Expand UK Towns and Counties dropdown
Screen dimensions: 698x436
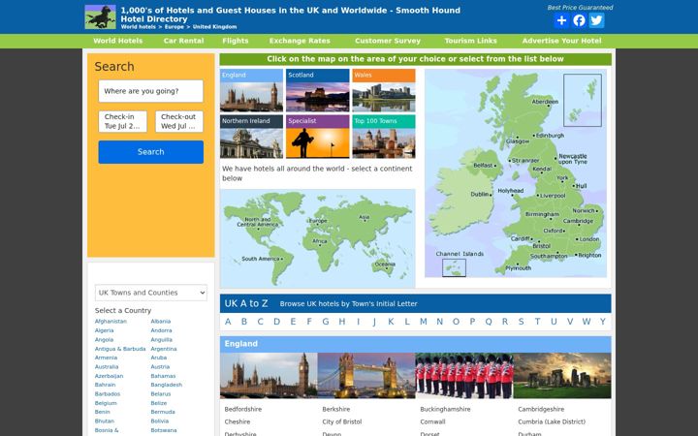[151, 293]
